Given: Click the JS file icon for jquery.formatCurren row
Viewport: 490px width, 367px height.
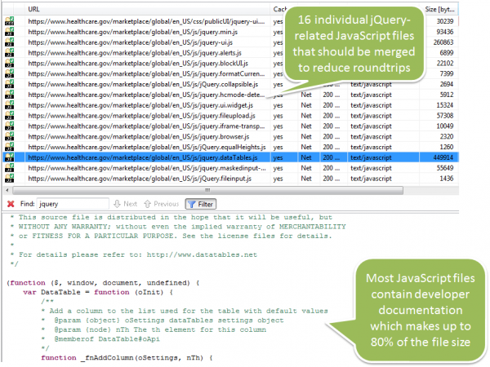Looking at the screenshot, I should tap(9, 73).
